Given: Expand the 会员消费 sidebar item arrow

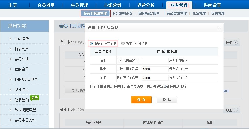Looking at the screenshot, I should pyautogui.click(x=10, y=39).
